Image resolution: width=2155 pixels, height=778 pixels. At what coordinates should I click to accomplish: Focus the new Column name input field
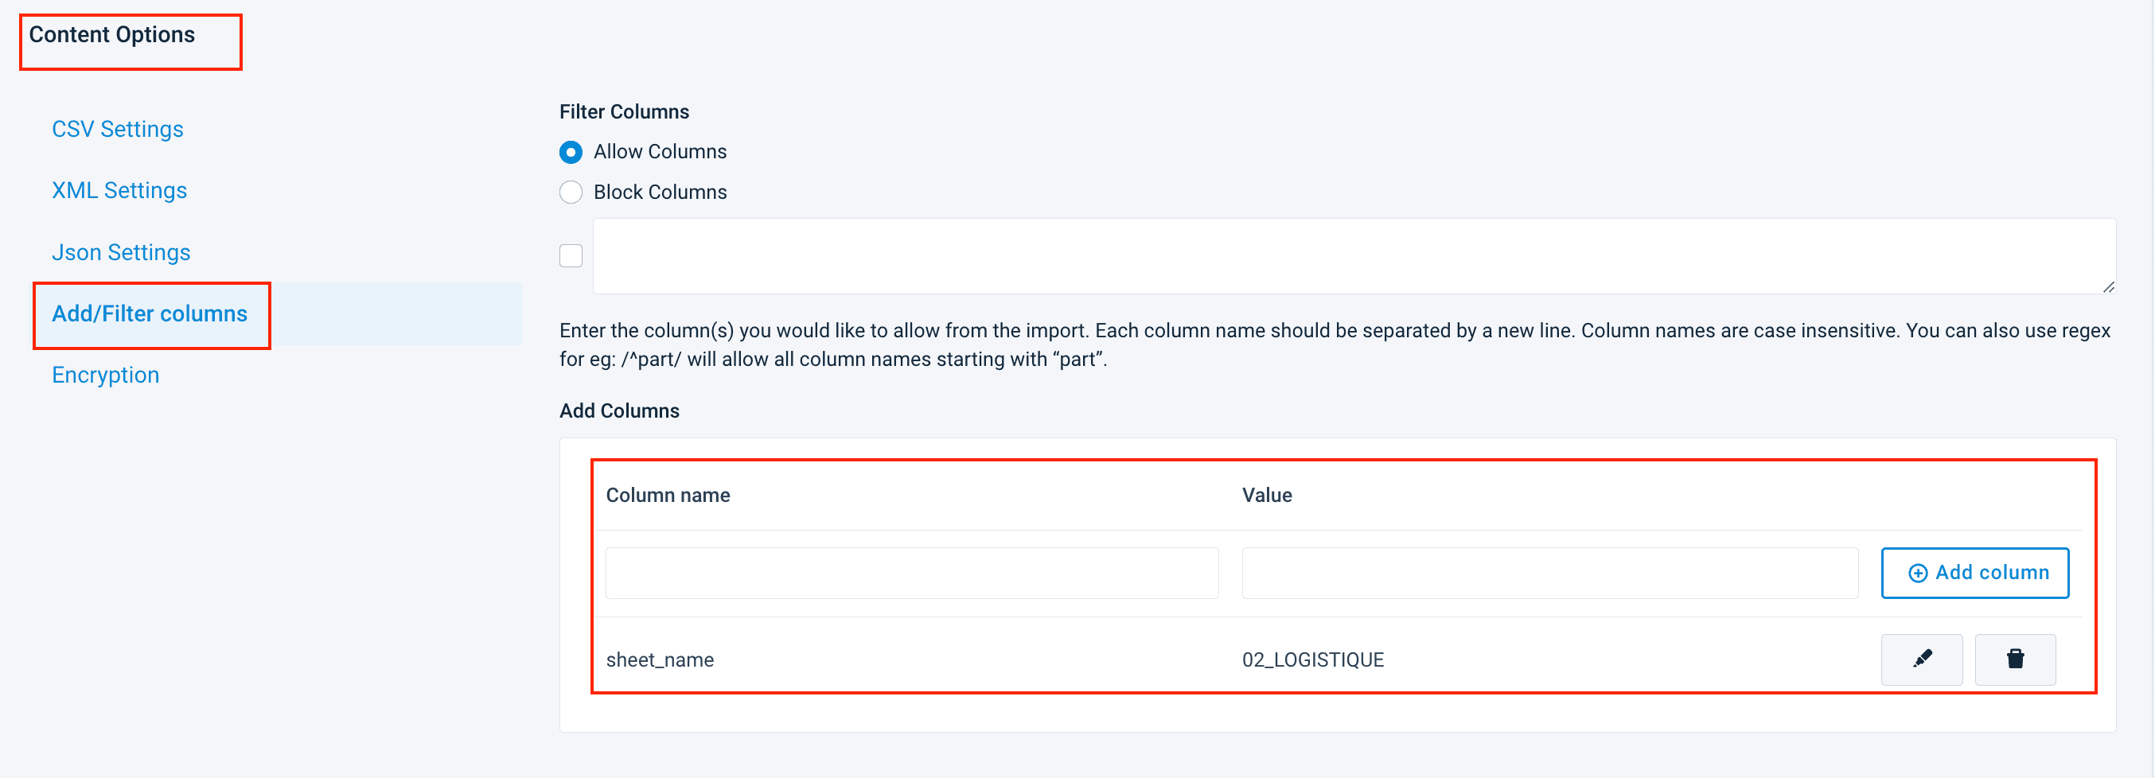point(911,573)
